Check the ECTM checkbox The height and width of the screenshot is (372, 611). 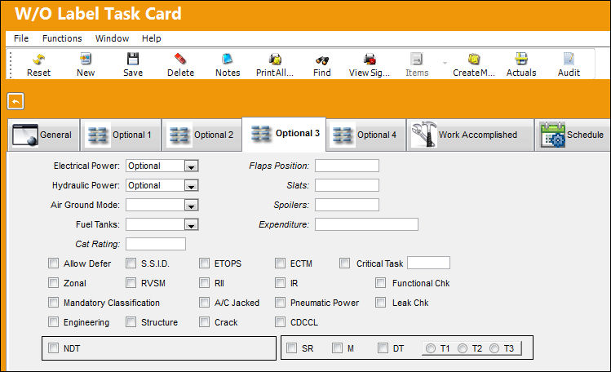click(280, 263)
